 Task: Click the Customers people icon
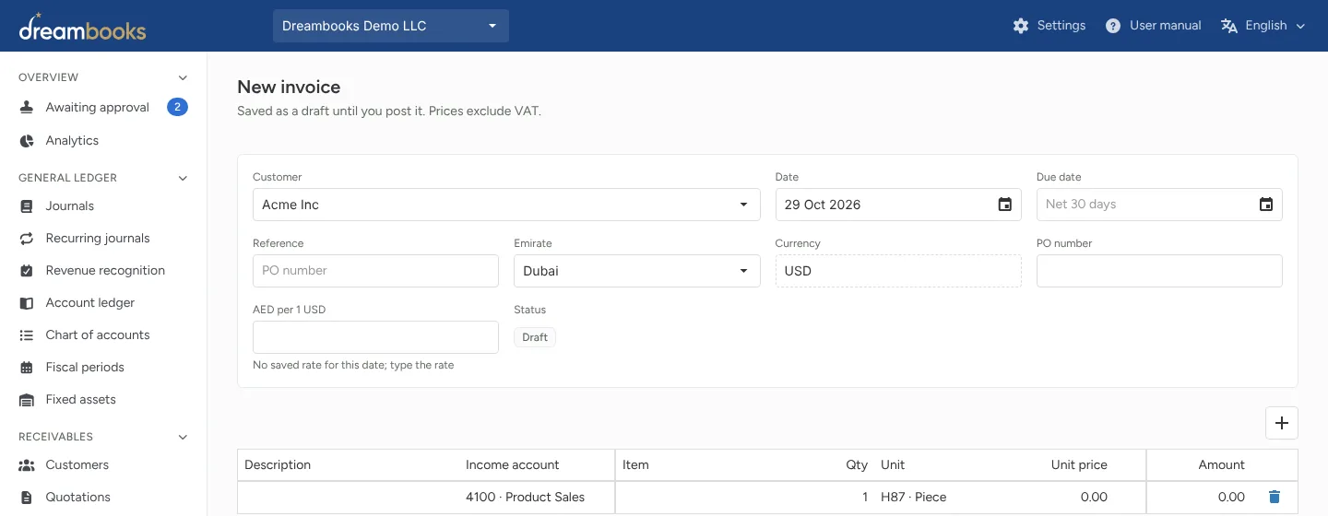click(27, 465)
